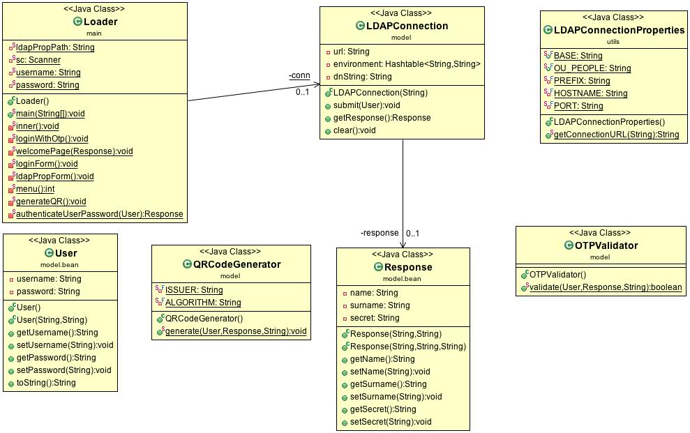Click the constructor icon of Response(String,String,String)
Viewport: 690px width, 433px height.
[345, 347]
